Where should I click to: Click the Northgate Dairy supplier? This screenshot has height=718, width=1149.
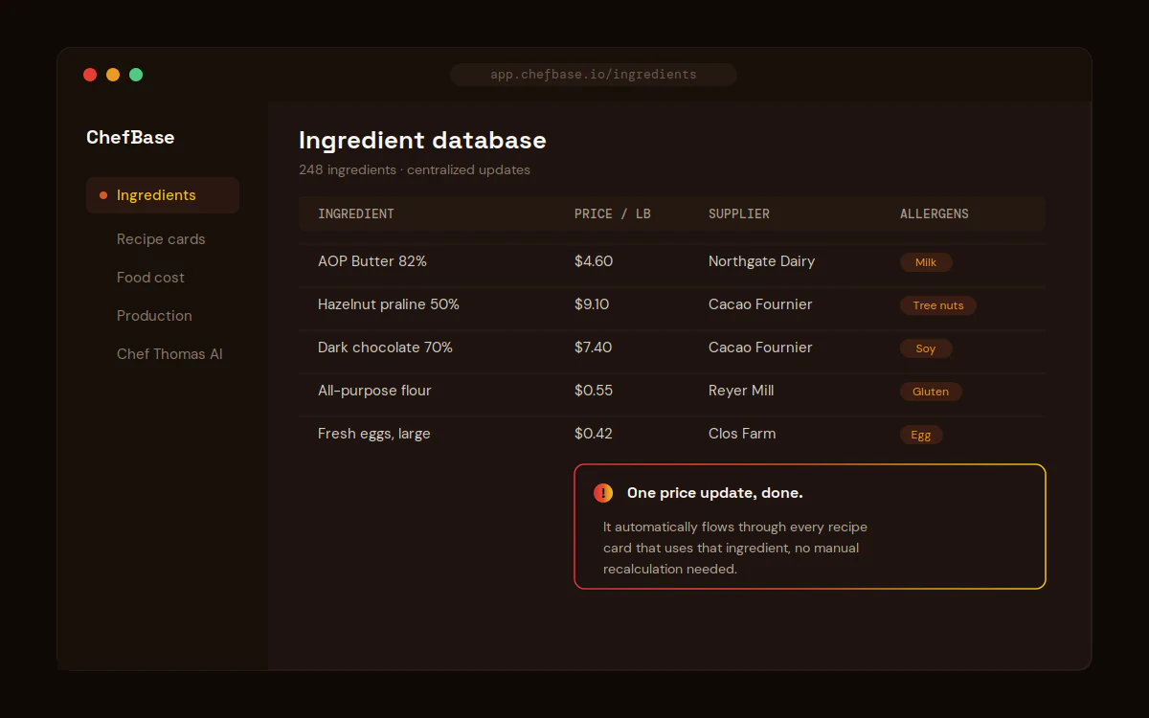762,261
